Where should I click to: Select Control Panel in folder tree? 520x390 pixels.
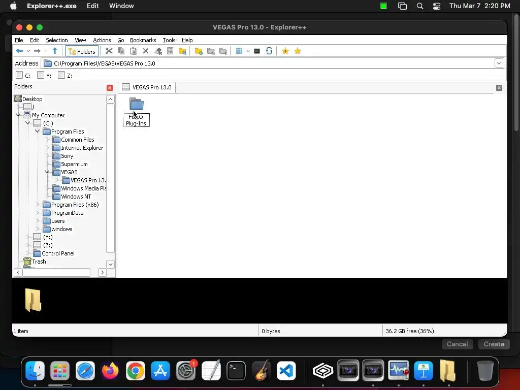[58, 253]
